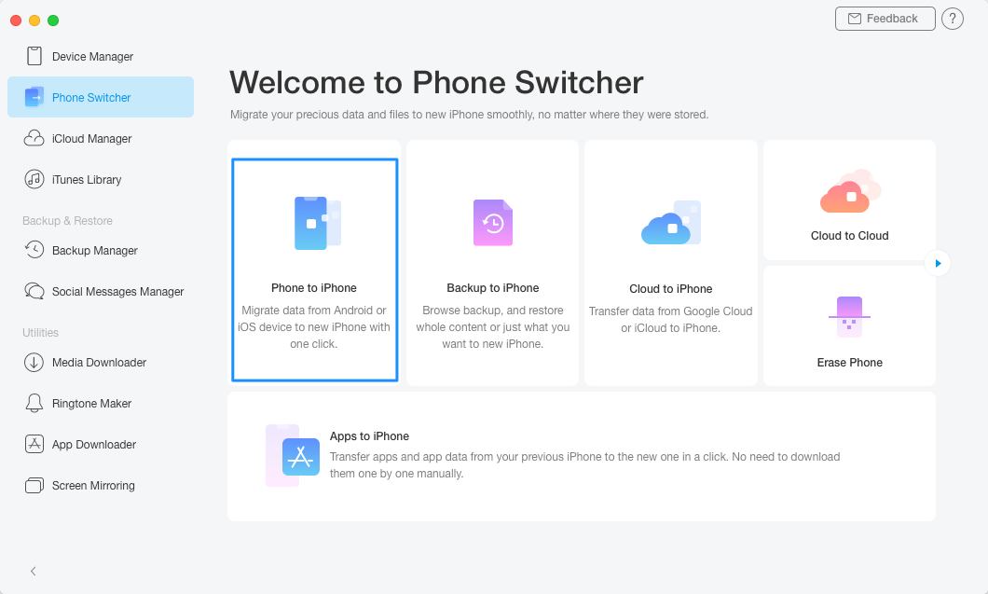Click the Ringtone Maker bell icon
988x594 pixels.
tap(34, 403)
